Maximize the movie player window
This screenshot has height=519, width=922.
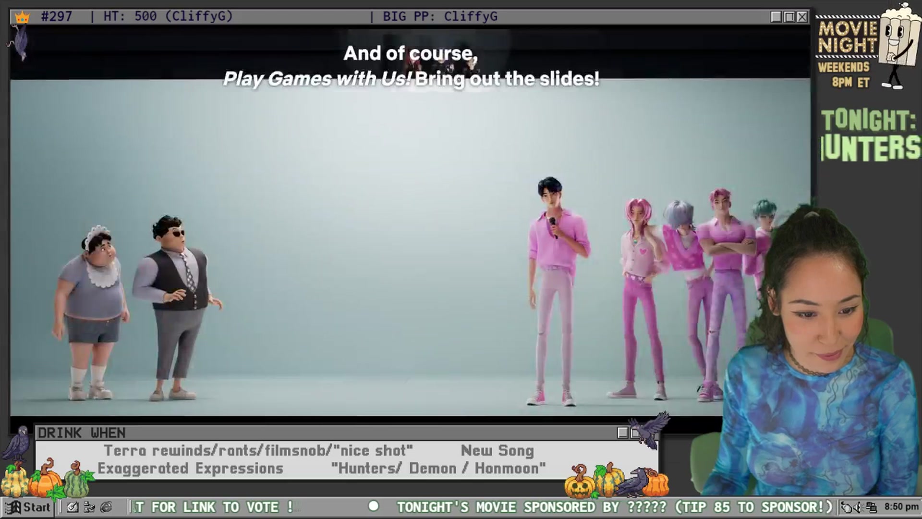(789, 17)
